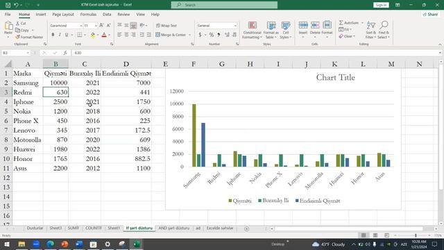
Task: Click the zoom slider in status bar
Action: click(x=416, y=235)
